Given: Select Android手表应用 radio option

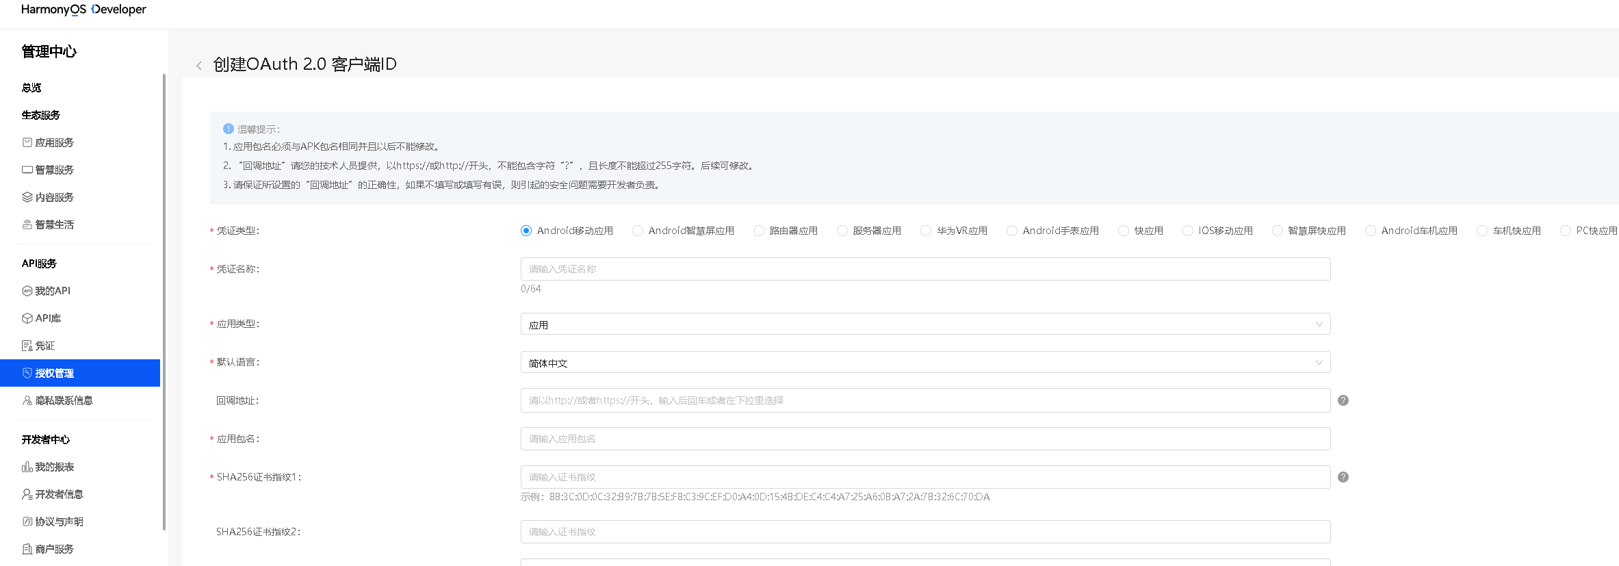Looking at the screenshot, I should pyautogui.click(x=1012, y=231).
